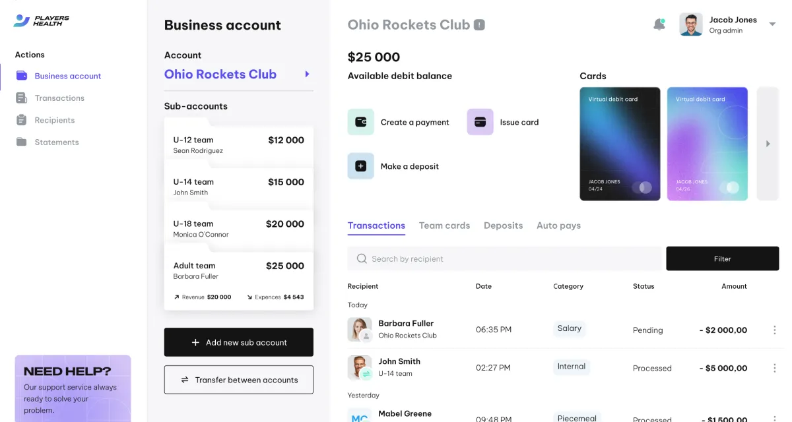Click the Players Health logo
This screenshot has width=792, height=422.
click(x=41, y=20)
